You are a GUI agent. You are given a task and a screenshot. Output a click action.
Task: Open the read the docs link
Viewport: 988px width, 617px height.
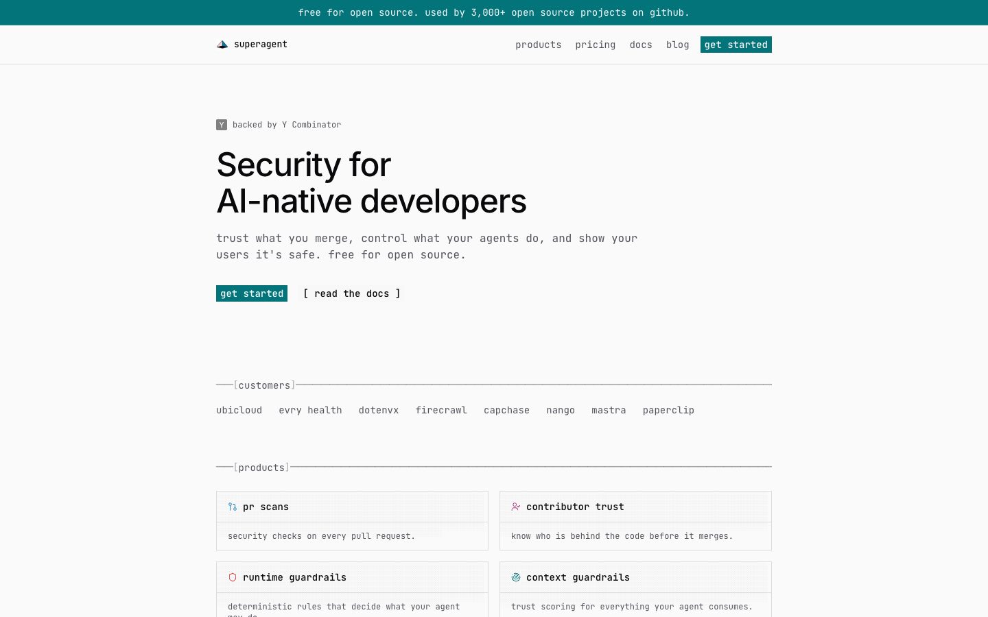pos(352,293)
